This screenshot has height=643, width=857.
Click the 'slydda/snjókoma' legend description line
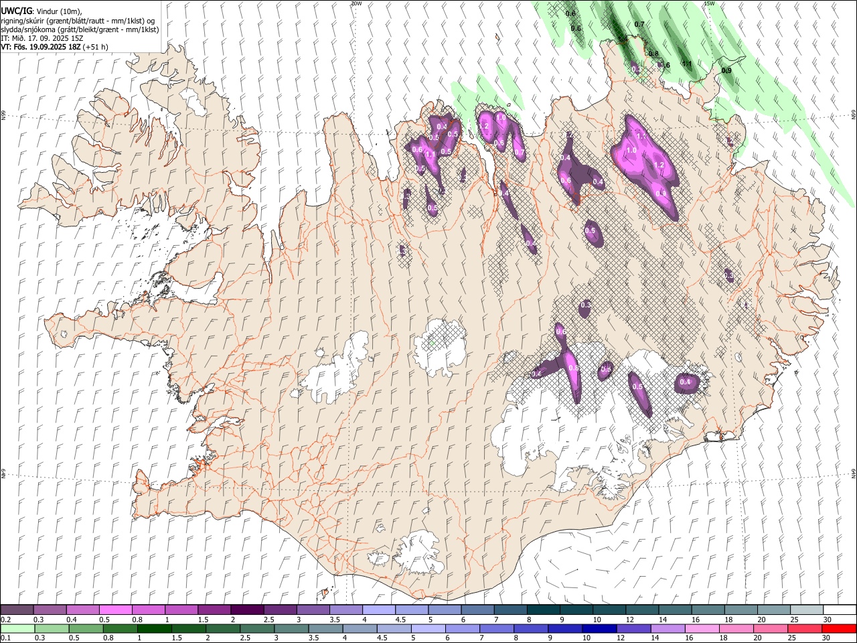click(80, 29)
